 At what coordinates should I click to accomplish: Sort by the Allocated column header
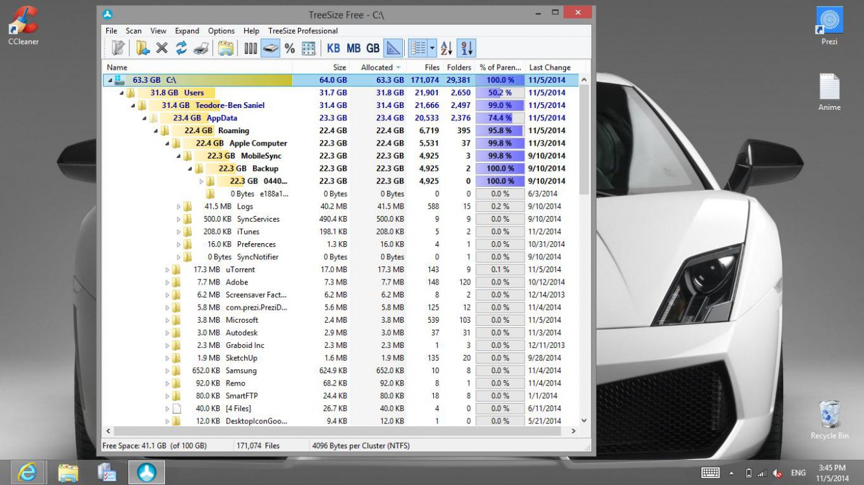click(379, 67)
